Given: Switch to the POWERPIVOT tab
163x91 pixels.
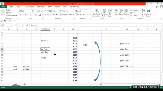Looking at the screenshot, I should tap(74, 7).
